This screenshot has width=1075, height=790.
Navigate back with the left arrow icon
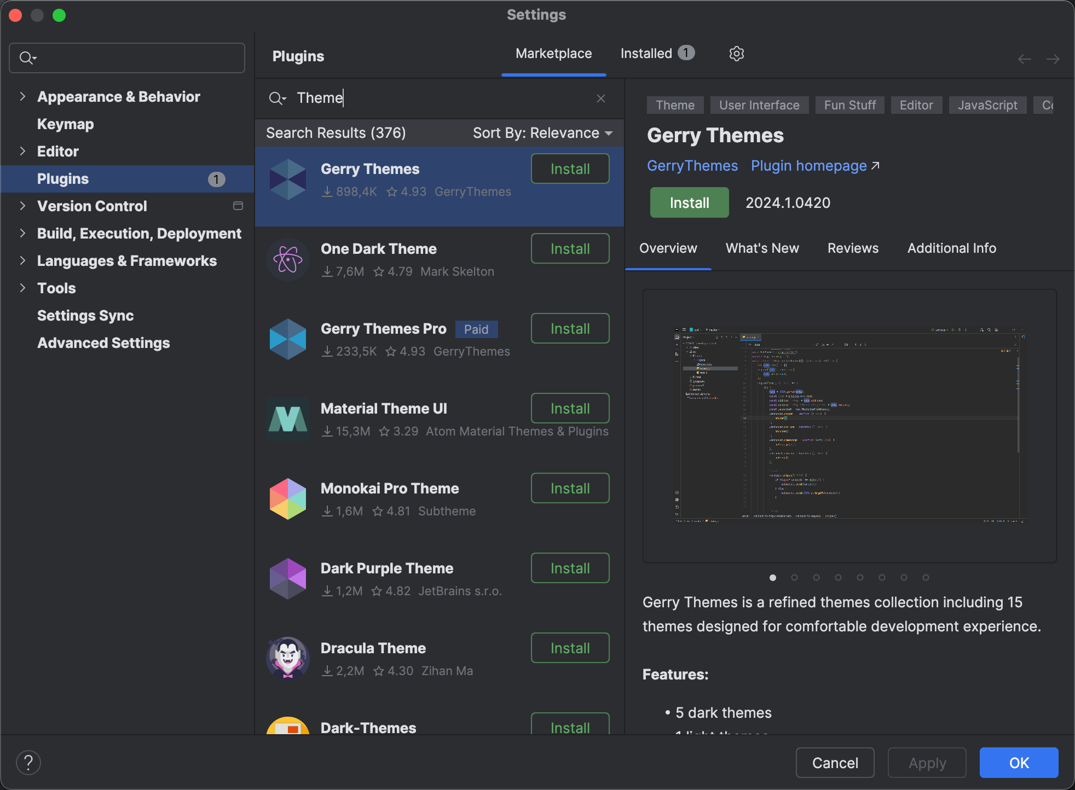coord(1025,59)
